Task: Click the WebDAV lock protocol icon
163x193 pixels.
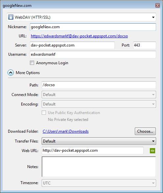Action: 11,17
